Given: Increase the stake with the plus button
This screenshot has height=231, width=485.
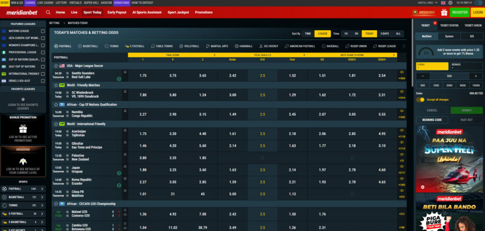Looking at the screenshot, I should [476, 76].
